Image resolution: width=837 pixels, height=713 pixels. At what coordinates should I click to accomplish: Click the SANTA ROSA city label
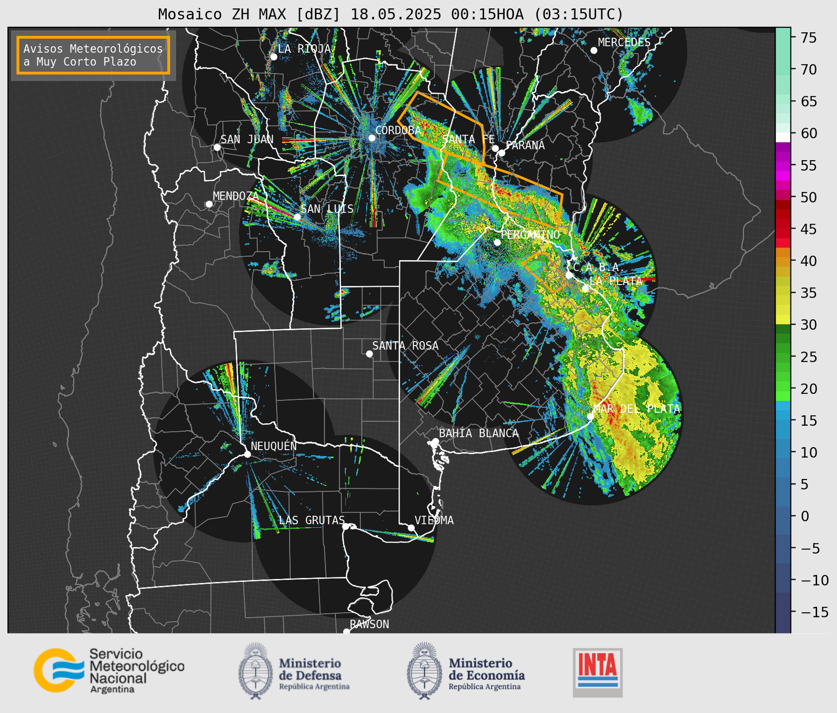pos(405,346)
